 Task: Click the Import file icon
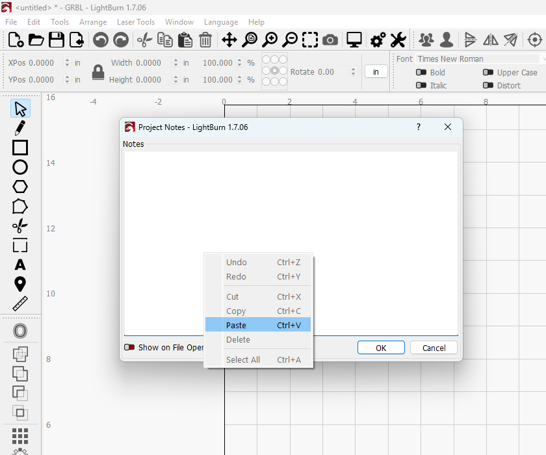pyautogui.click(x=77, y=40)
